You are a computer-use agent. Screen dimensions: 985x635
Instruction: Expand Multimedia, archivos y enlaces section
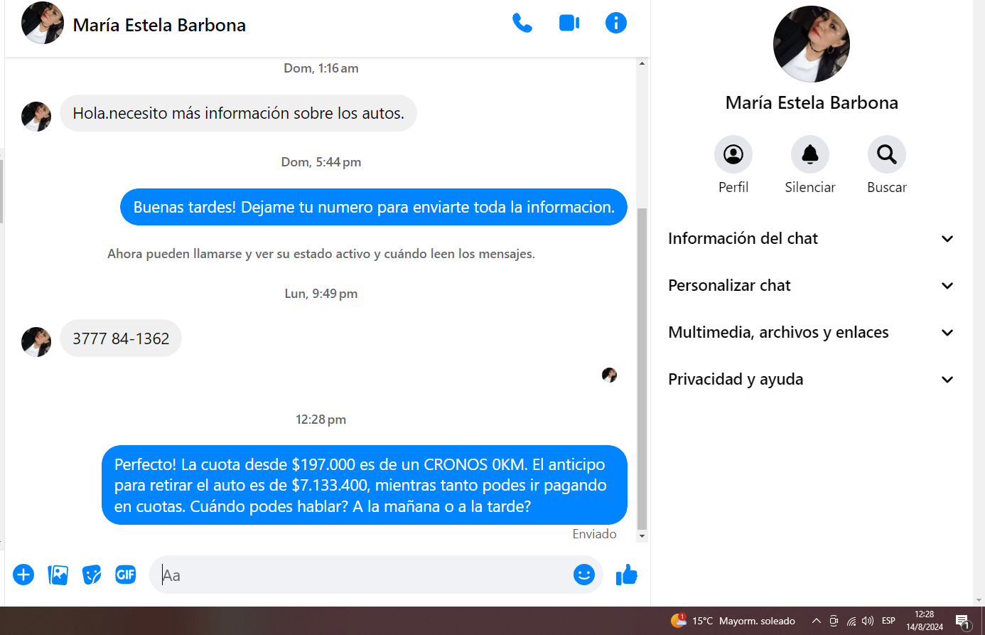tap(810, 333)
